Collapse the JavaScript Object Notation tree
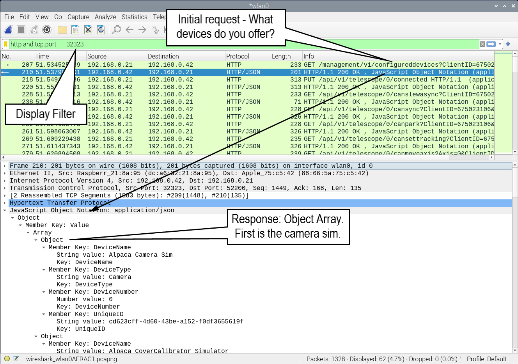Screen dimensions: 518x364 pos(5,210)
